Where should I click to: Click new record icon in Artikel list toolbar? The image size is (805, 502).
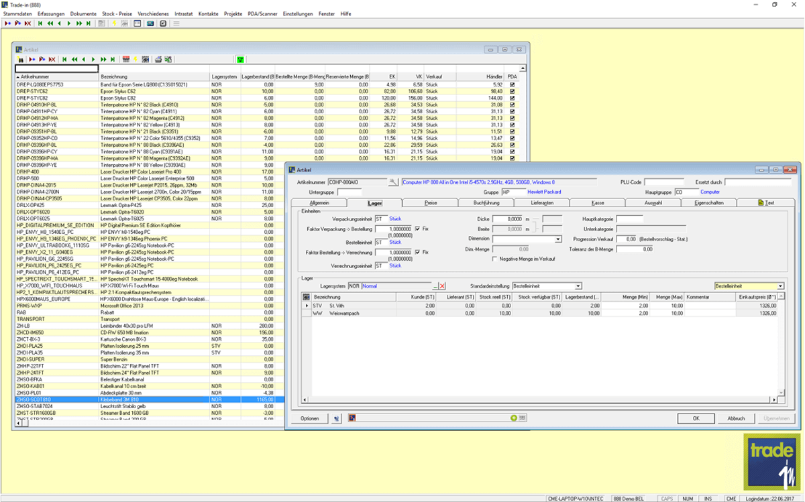(32, 60)
